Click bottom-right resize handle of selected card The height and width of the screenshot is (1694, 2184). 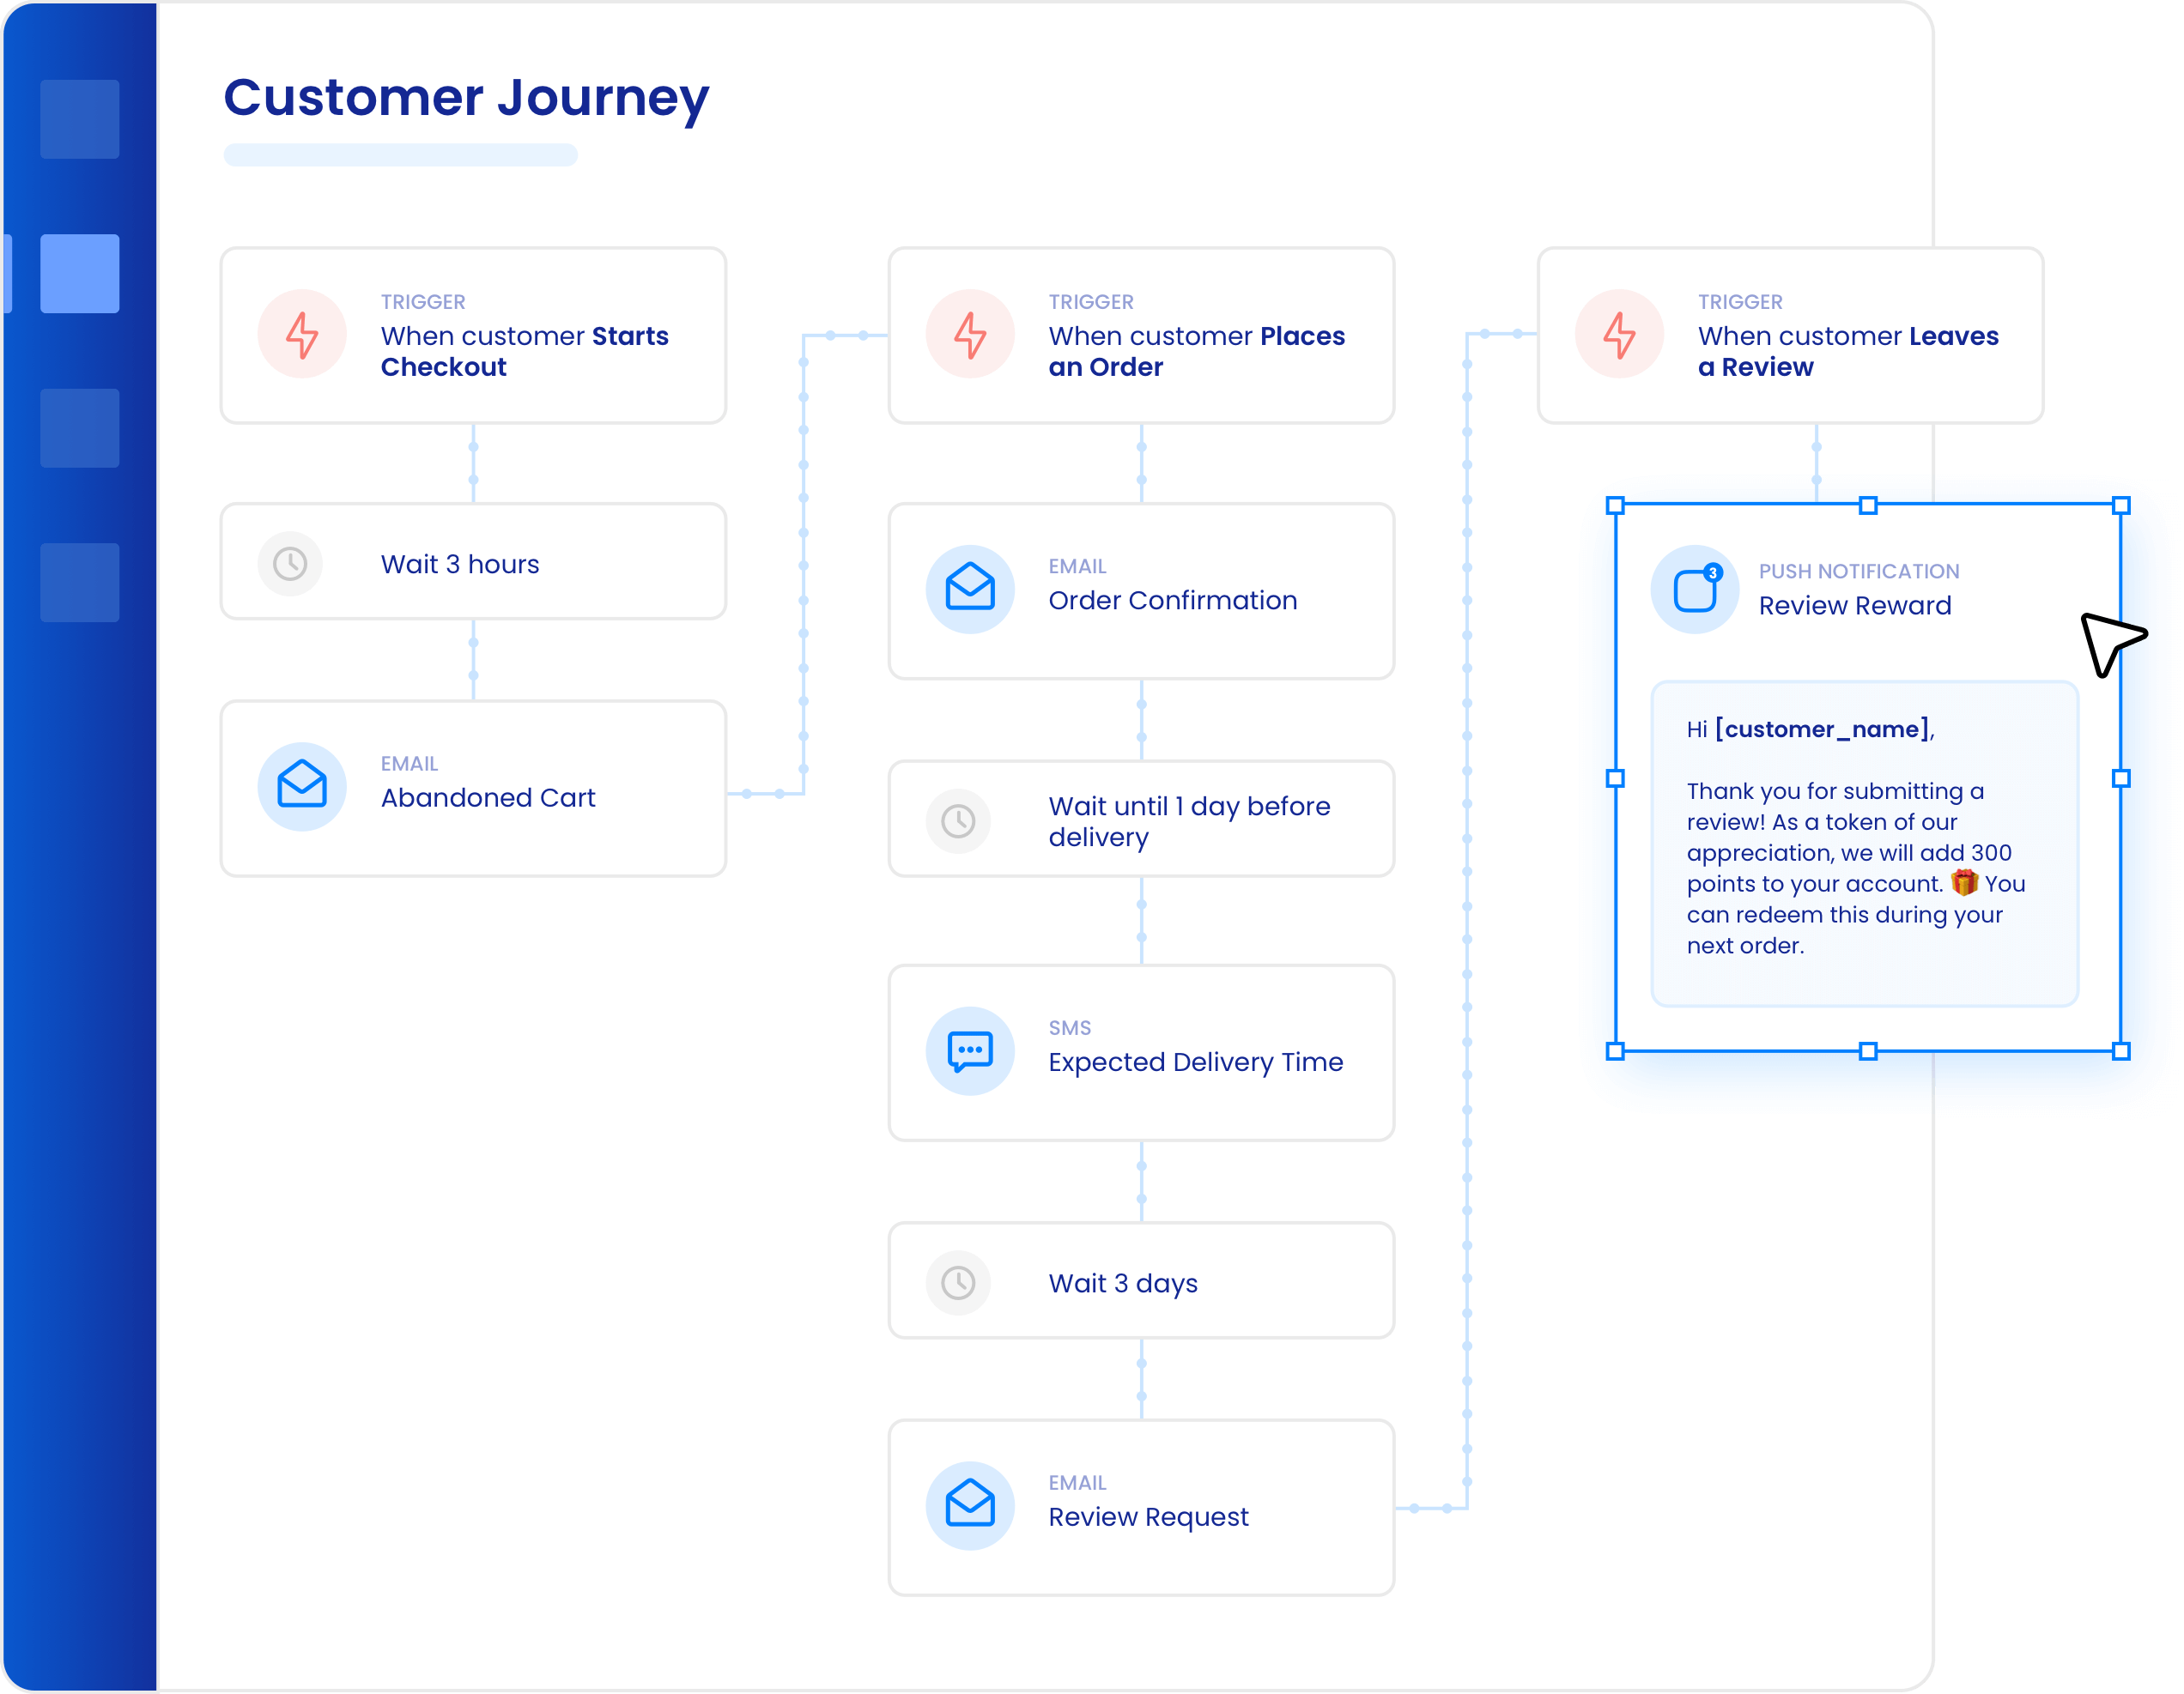click(2121, 1051)
